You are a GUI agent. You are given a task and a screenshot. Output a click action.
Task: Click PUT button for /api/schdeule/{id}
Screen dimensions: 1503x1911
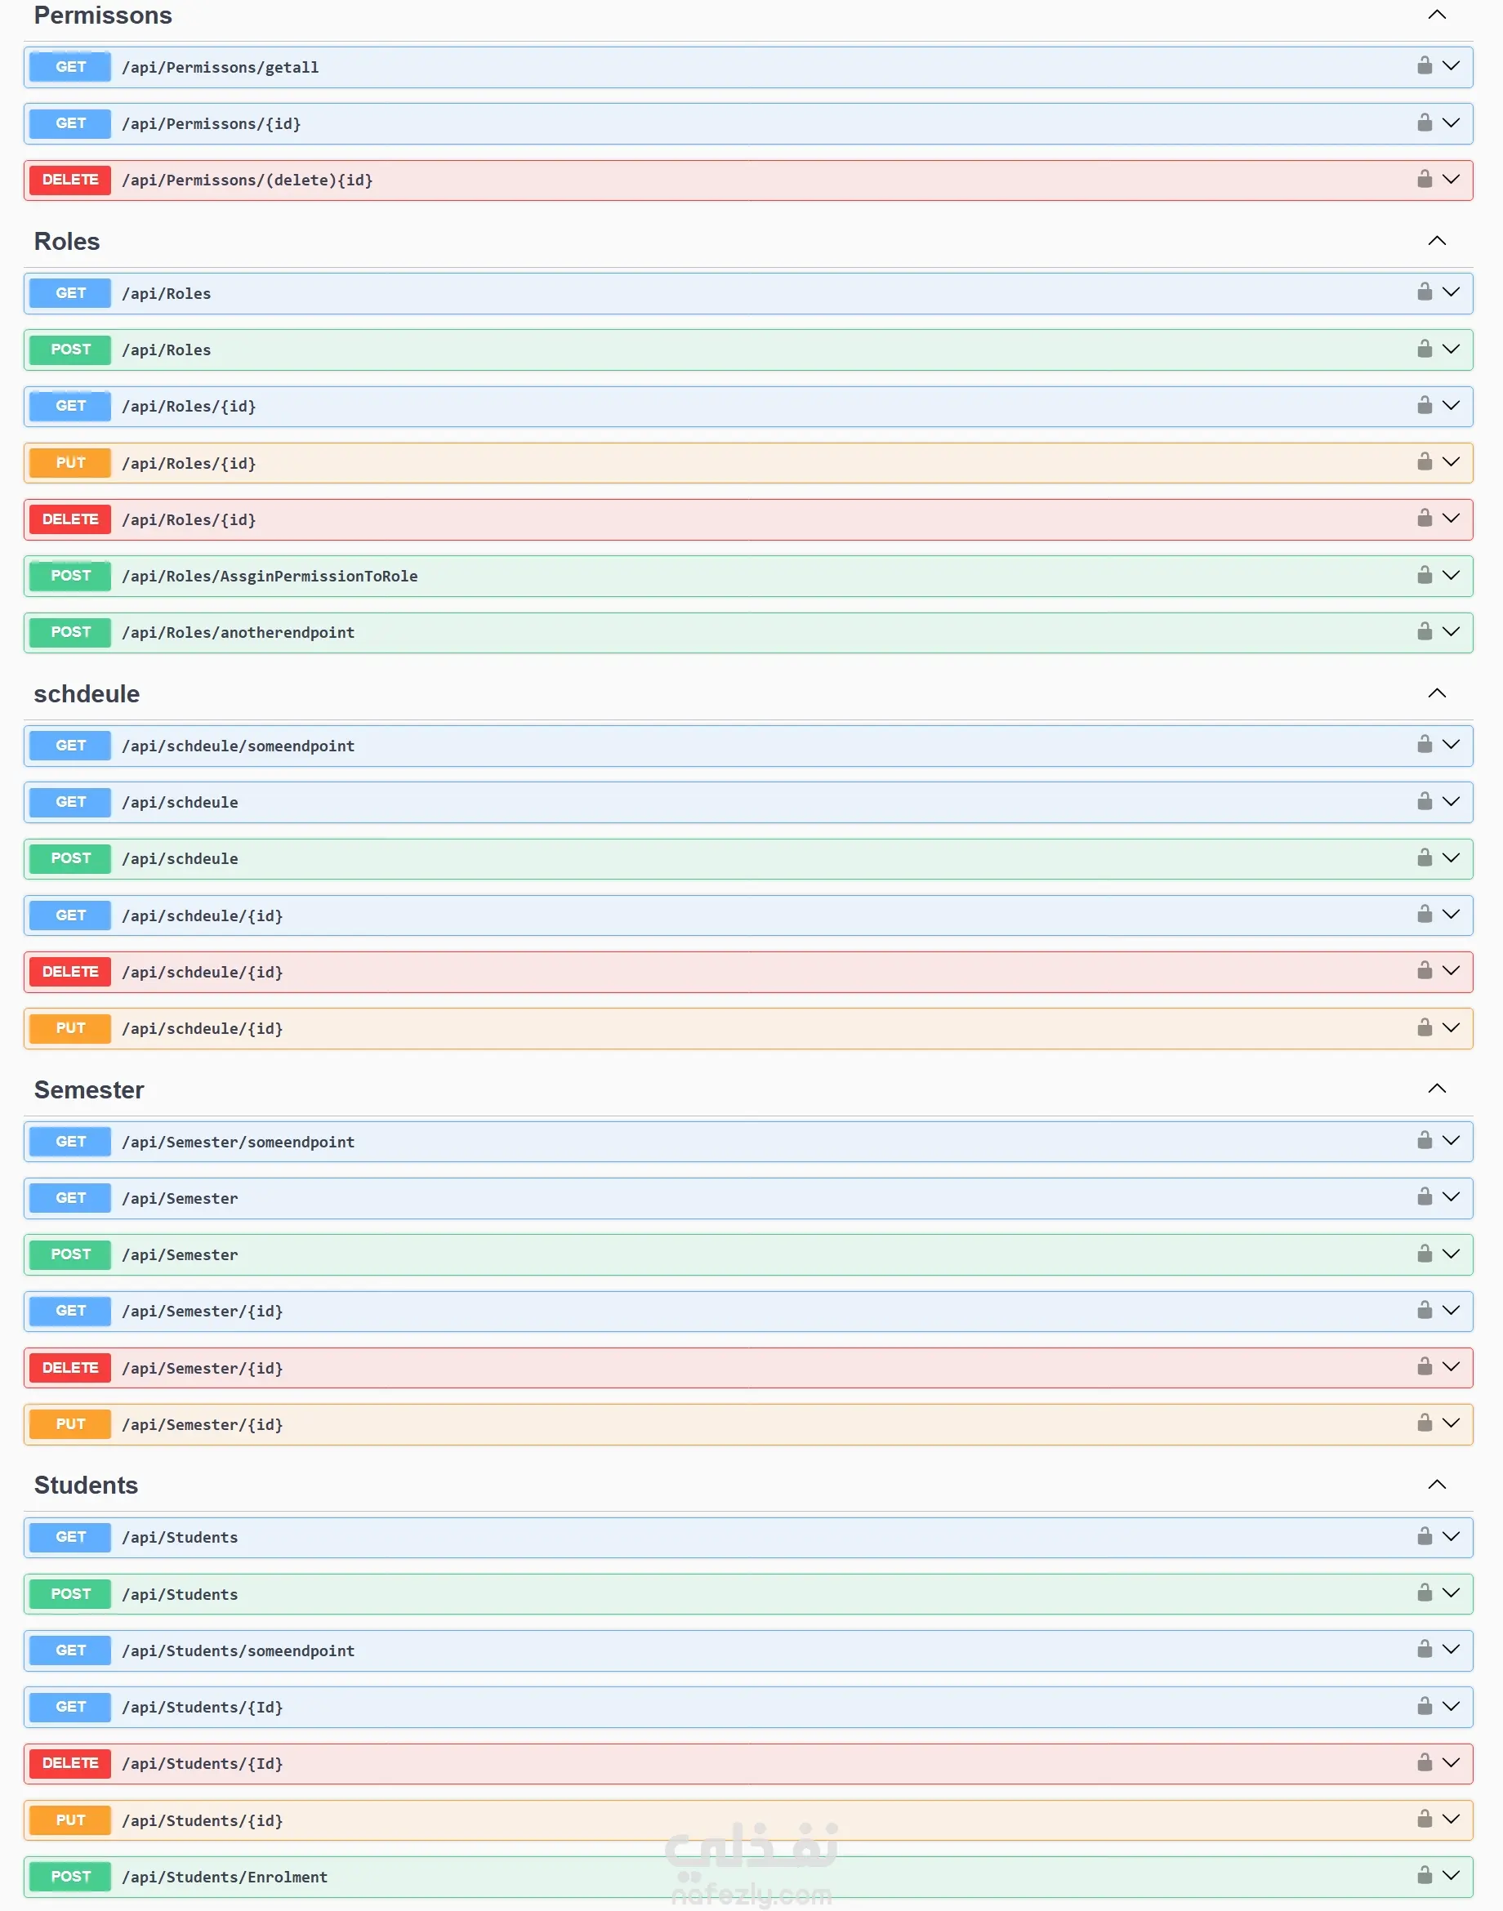click(70, 1027)
